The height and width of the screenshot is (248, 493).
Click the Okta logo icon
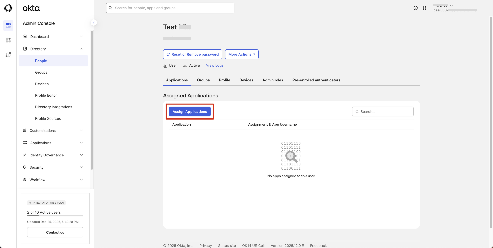click(8, 8)
